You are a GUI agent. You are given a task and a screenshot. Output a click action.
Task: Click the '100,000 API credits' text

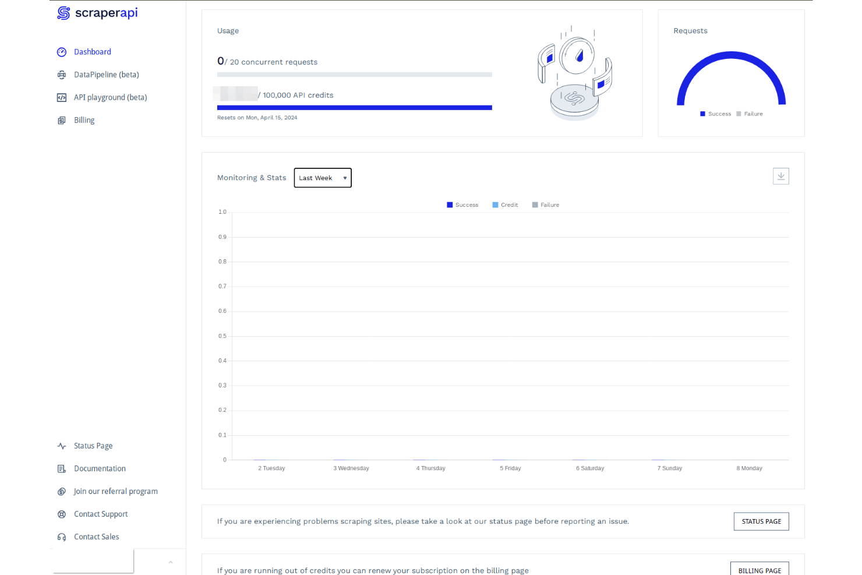(x=298, y=96)
